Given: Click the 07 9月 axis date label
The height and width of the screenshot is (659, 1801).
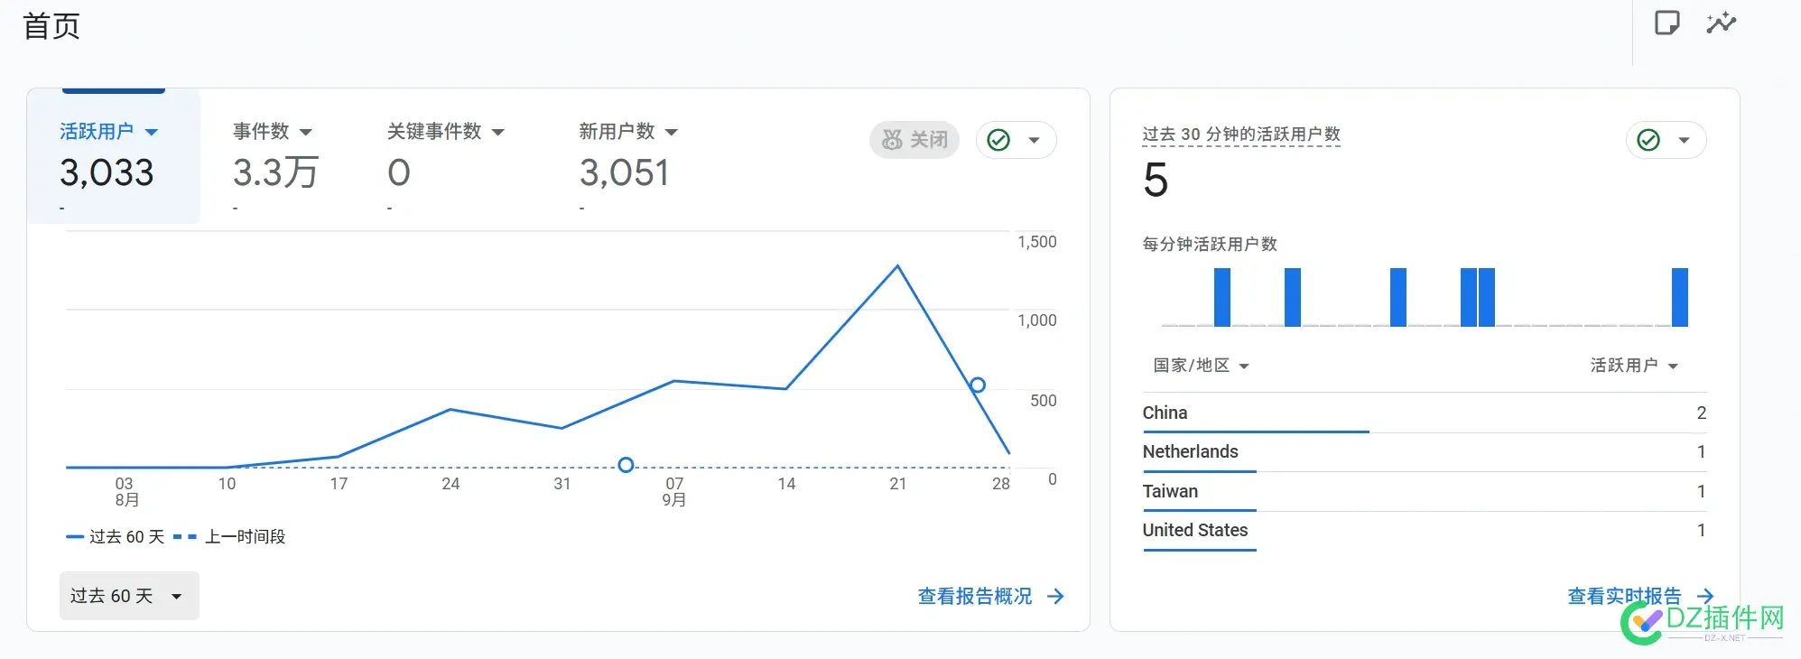Looking at the screenshot, I should (x=674, y=492).
